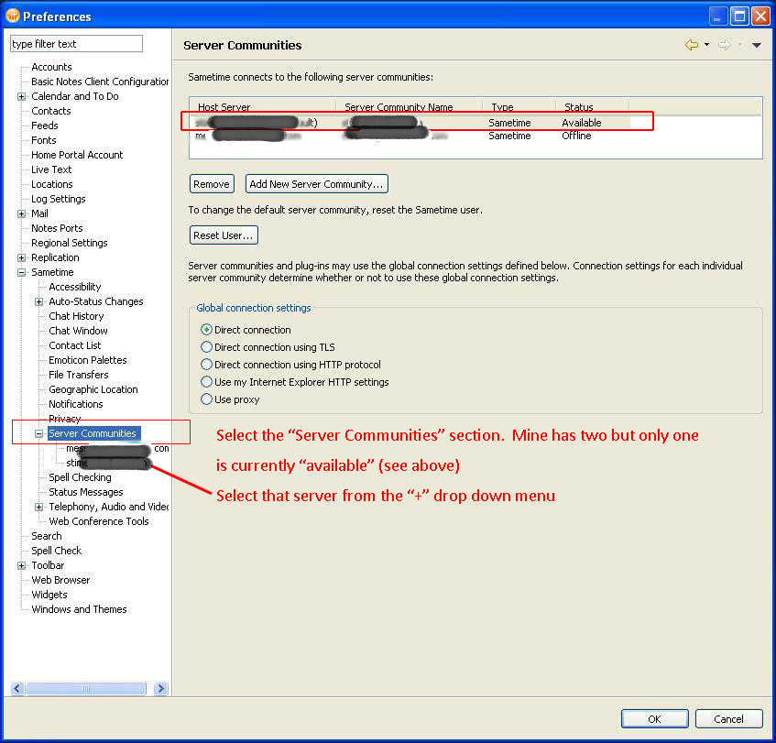Select the server row with Available status
This screenshot has width=776, height=743.
tap(411, 122)
